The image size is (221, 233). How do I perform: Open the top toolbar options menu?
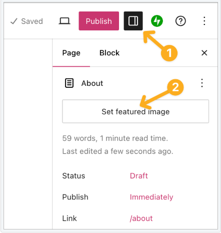click(204, 21)
